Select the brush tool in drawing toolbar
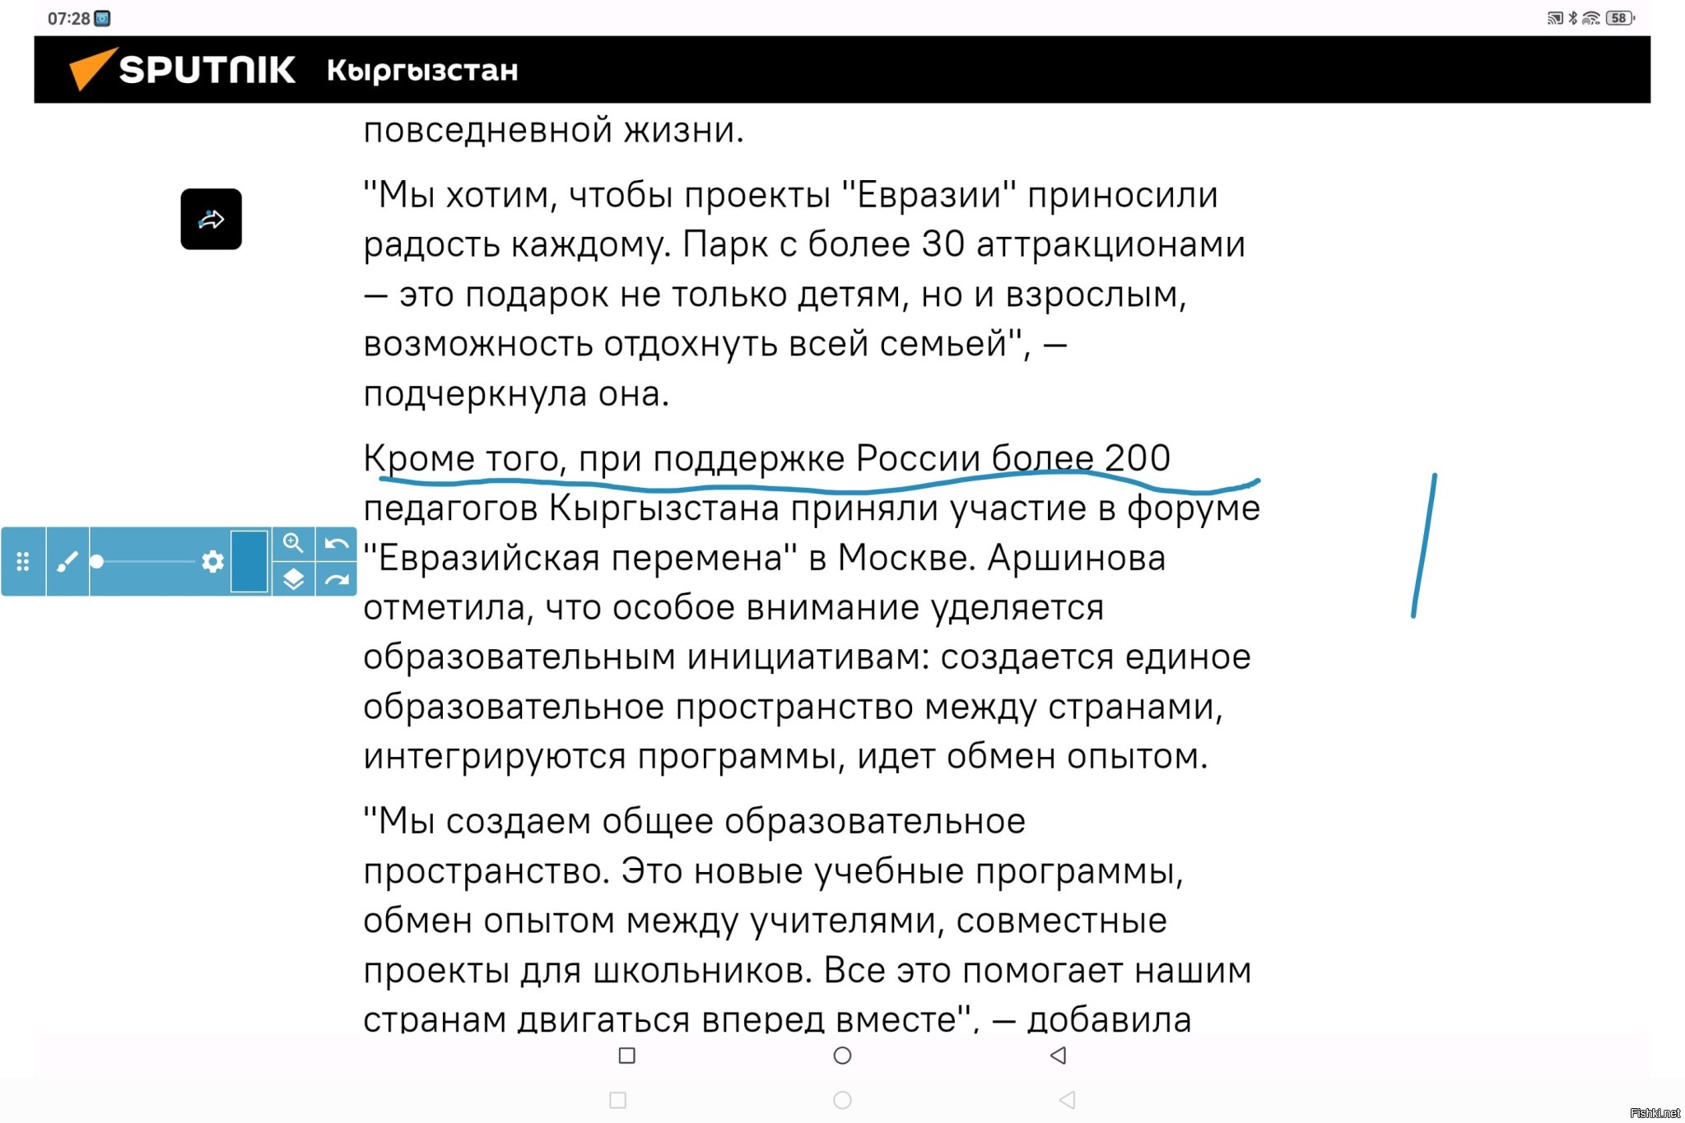Image resolution: width=1685 pixels, height=1123 pixels. coord(67,561)
